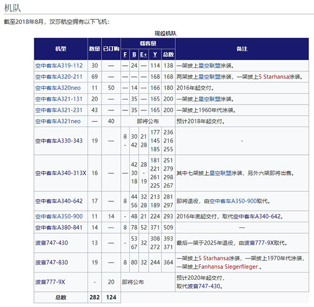Select the 总数 sub-header under 载客量
Image resolution: width=314 pixels, height=307 pixels.
click(x=168, y=54)
